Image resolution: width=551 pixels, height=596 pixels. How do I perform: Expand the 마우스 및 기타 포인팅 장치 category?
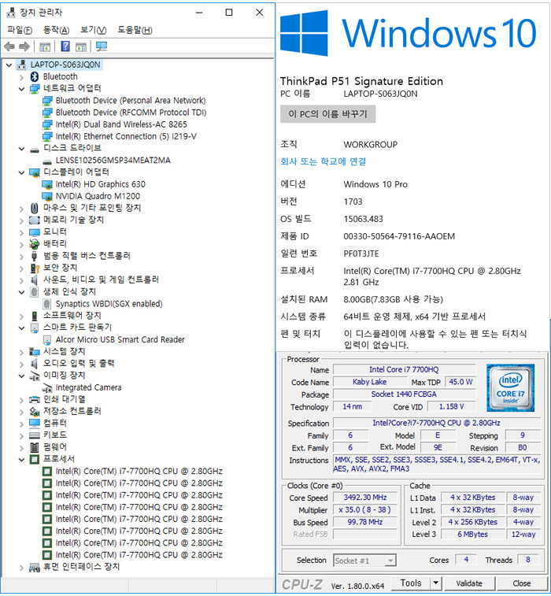click(x=22, y=209)
